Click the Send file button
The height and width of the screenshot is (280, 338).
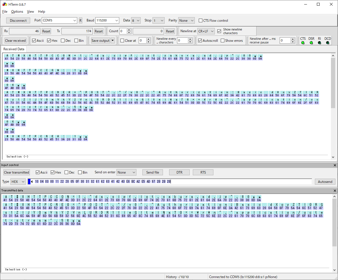pos(153,172)
